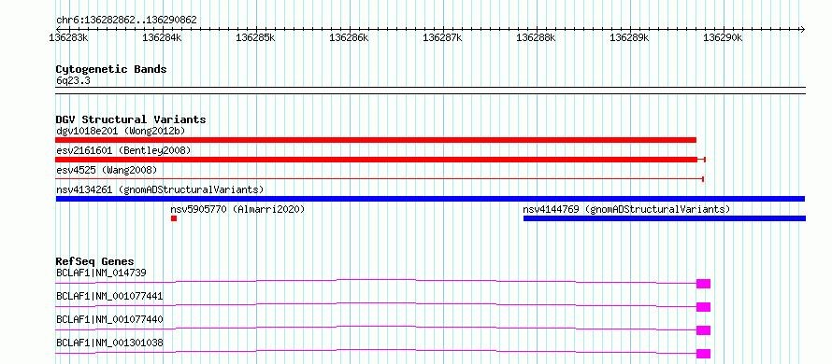The width and height of the screenshot is (832, 364).
Task: Click the magenta exon box of NM_001301038
Action: pos(703,354)
